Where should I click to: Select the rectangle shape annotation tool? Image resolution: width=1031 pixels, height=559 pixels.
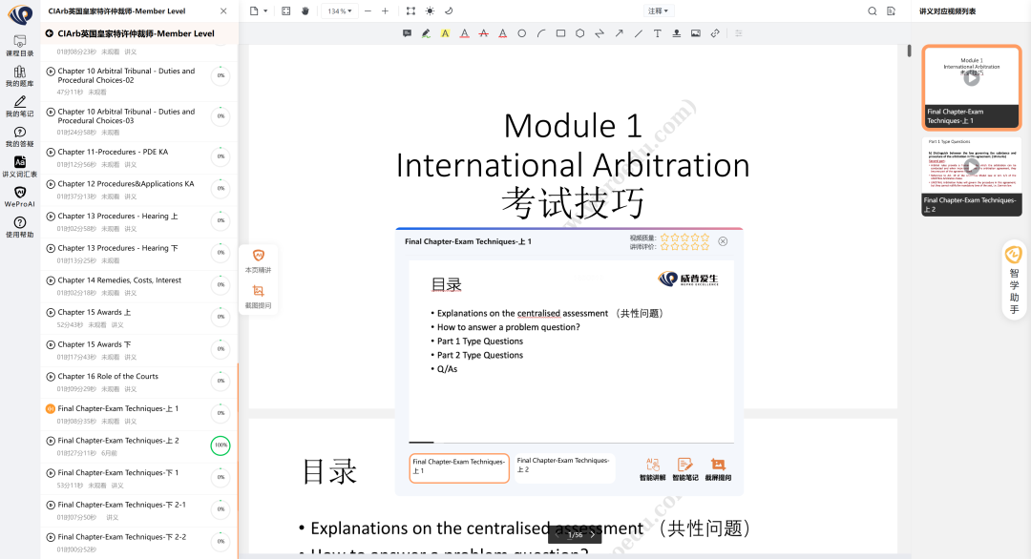[560, 33]
